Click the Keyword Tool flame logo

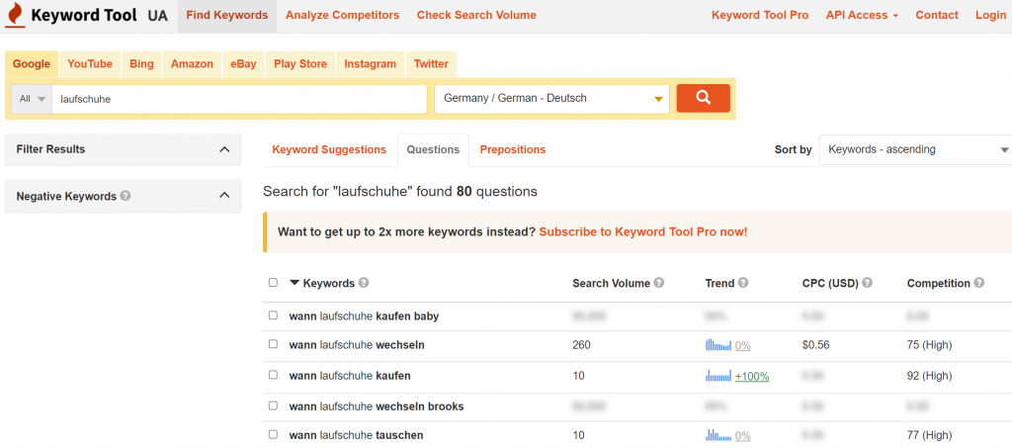pos(13,15)
